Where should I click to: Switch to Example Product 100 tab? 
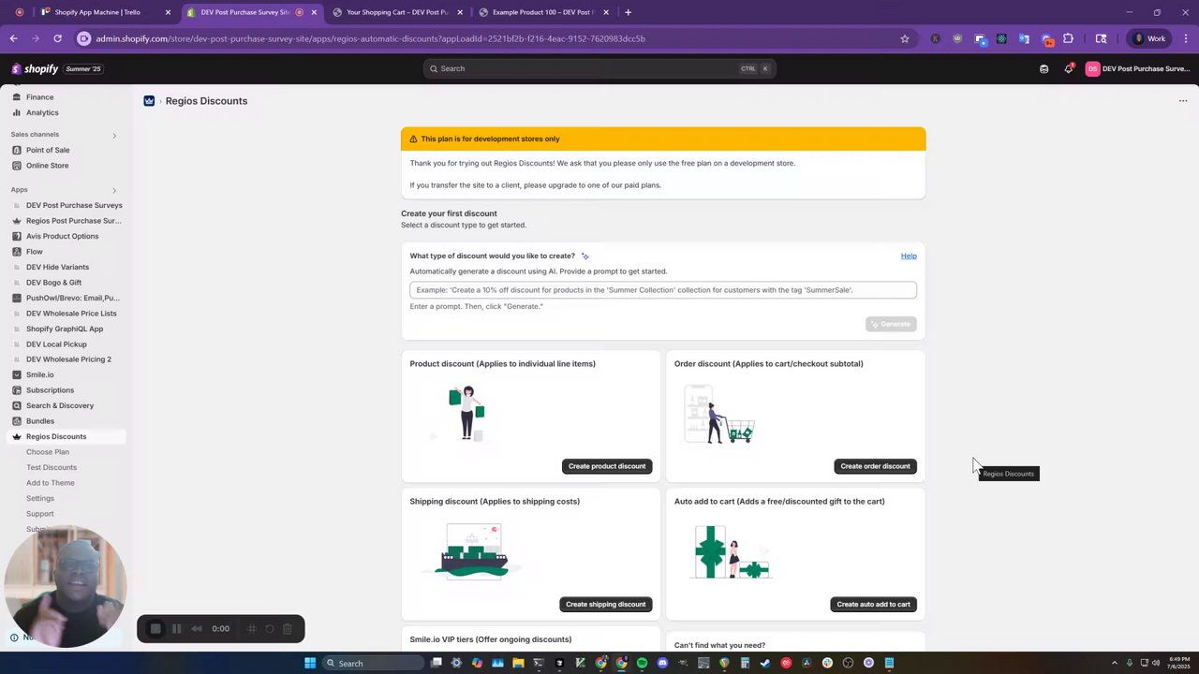(x=543, y=12)
